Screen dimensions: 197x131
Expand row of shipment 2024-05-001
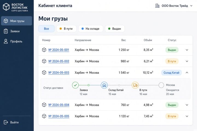coord(187,50)
